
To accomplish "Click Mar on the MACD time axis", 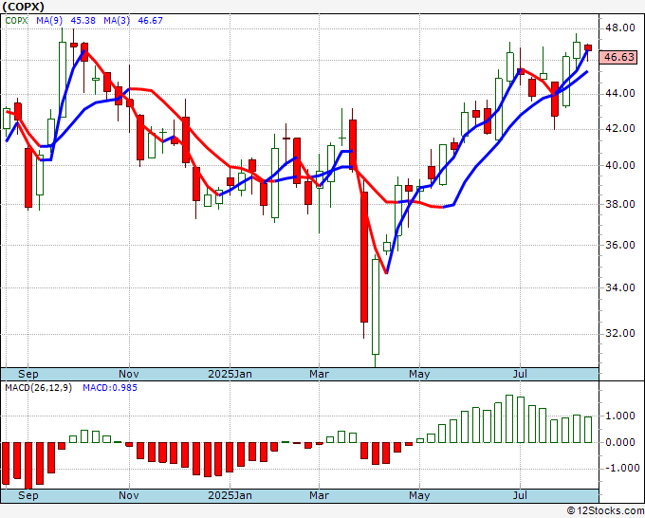I will [320, 495].
